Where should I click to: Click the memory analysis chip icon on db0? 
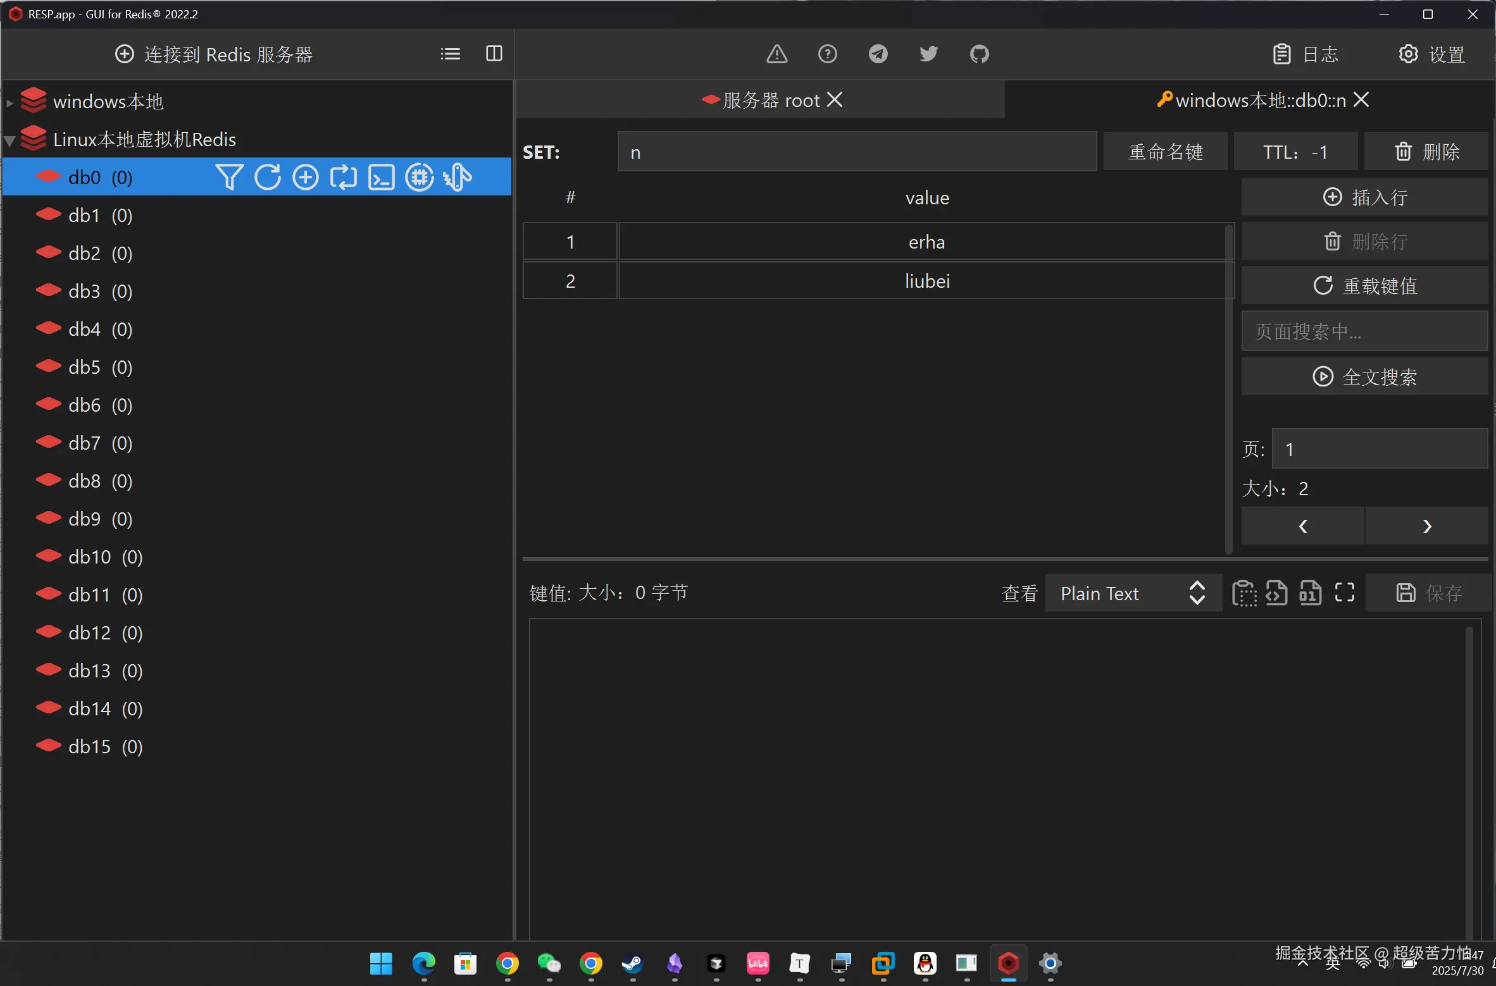pyautogui.click(x=419, y=177)
